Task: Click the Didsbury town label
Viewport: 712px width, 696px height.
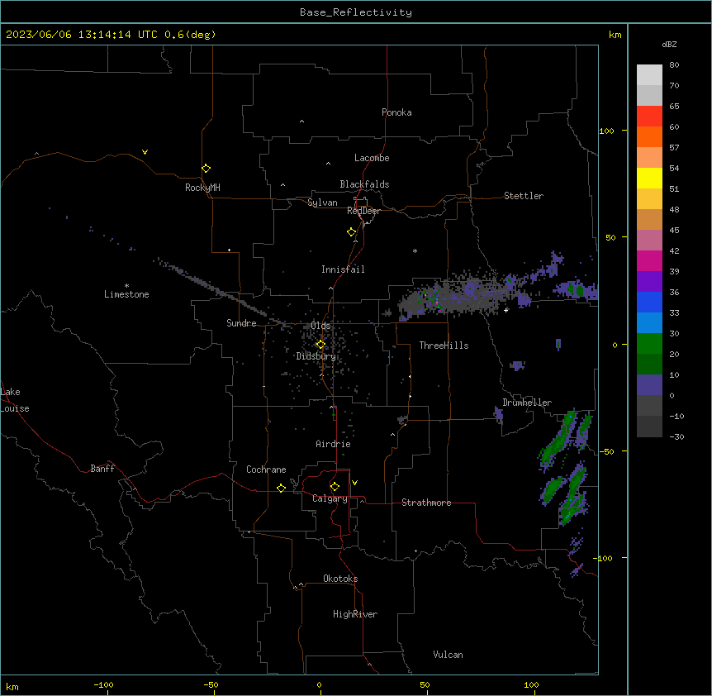Action: click(x=316, y=356)
